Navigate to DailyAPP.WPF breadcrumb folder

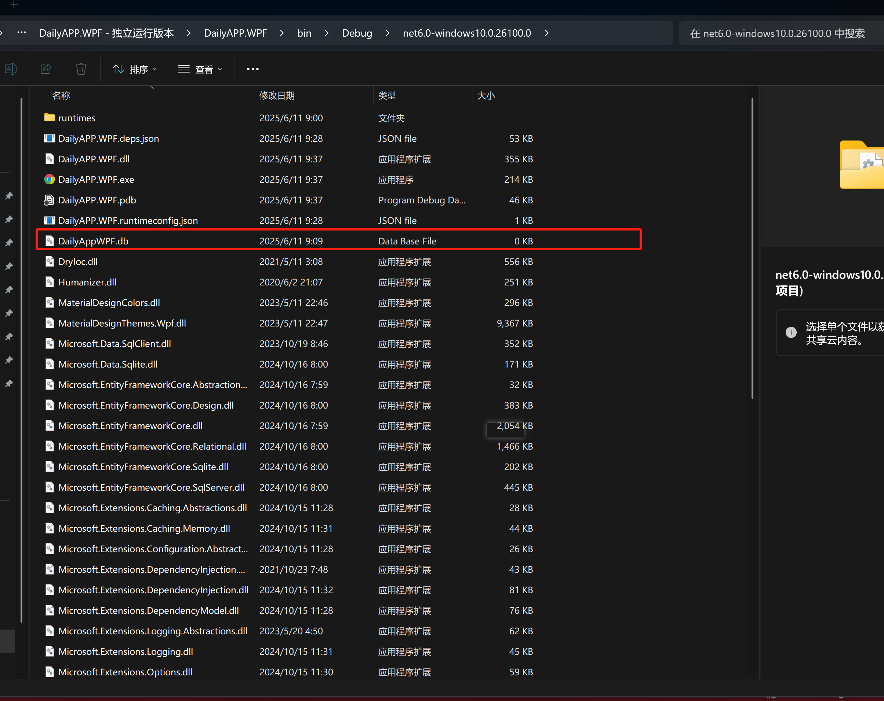pos(235,33)
